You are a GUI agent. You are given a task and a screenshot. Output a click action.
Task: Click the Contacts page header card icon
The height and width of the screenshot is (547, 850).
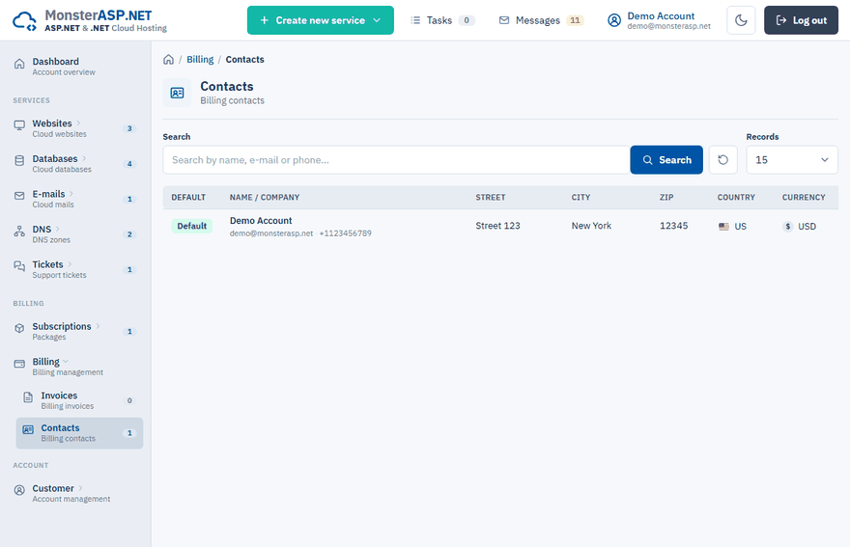[178, 94]
